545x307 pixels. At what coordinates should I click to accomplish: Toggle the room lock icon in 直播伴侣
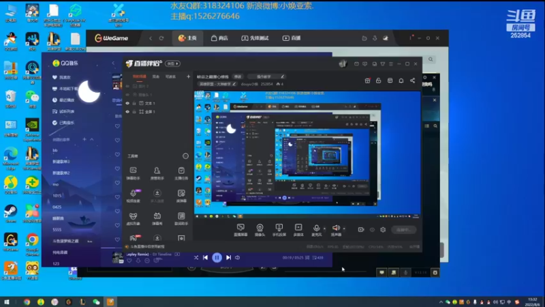[379, 81]
